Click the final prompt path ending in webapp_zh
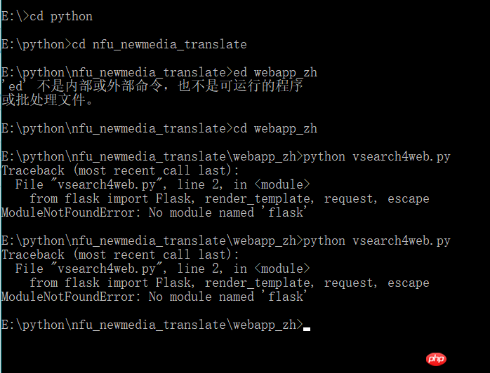This screenshot has height=373, width=490. 152,325
